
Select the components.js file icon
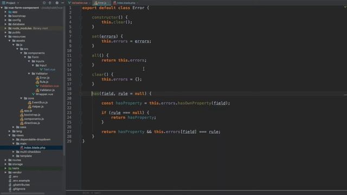(22, 119)
